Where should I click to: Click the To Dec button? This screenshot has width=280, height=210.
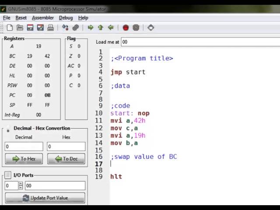click(66, 158)
